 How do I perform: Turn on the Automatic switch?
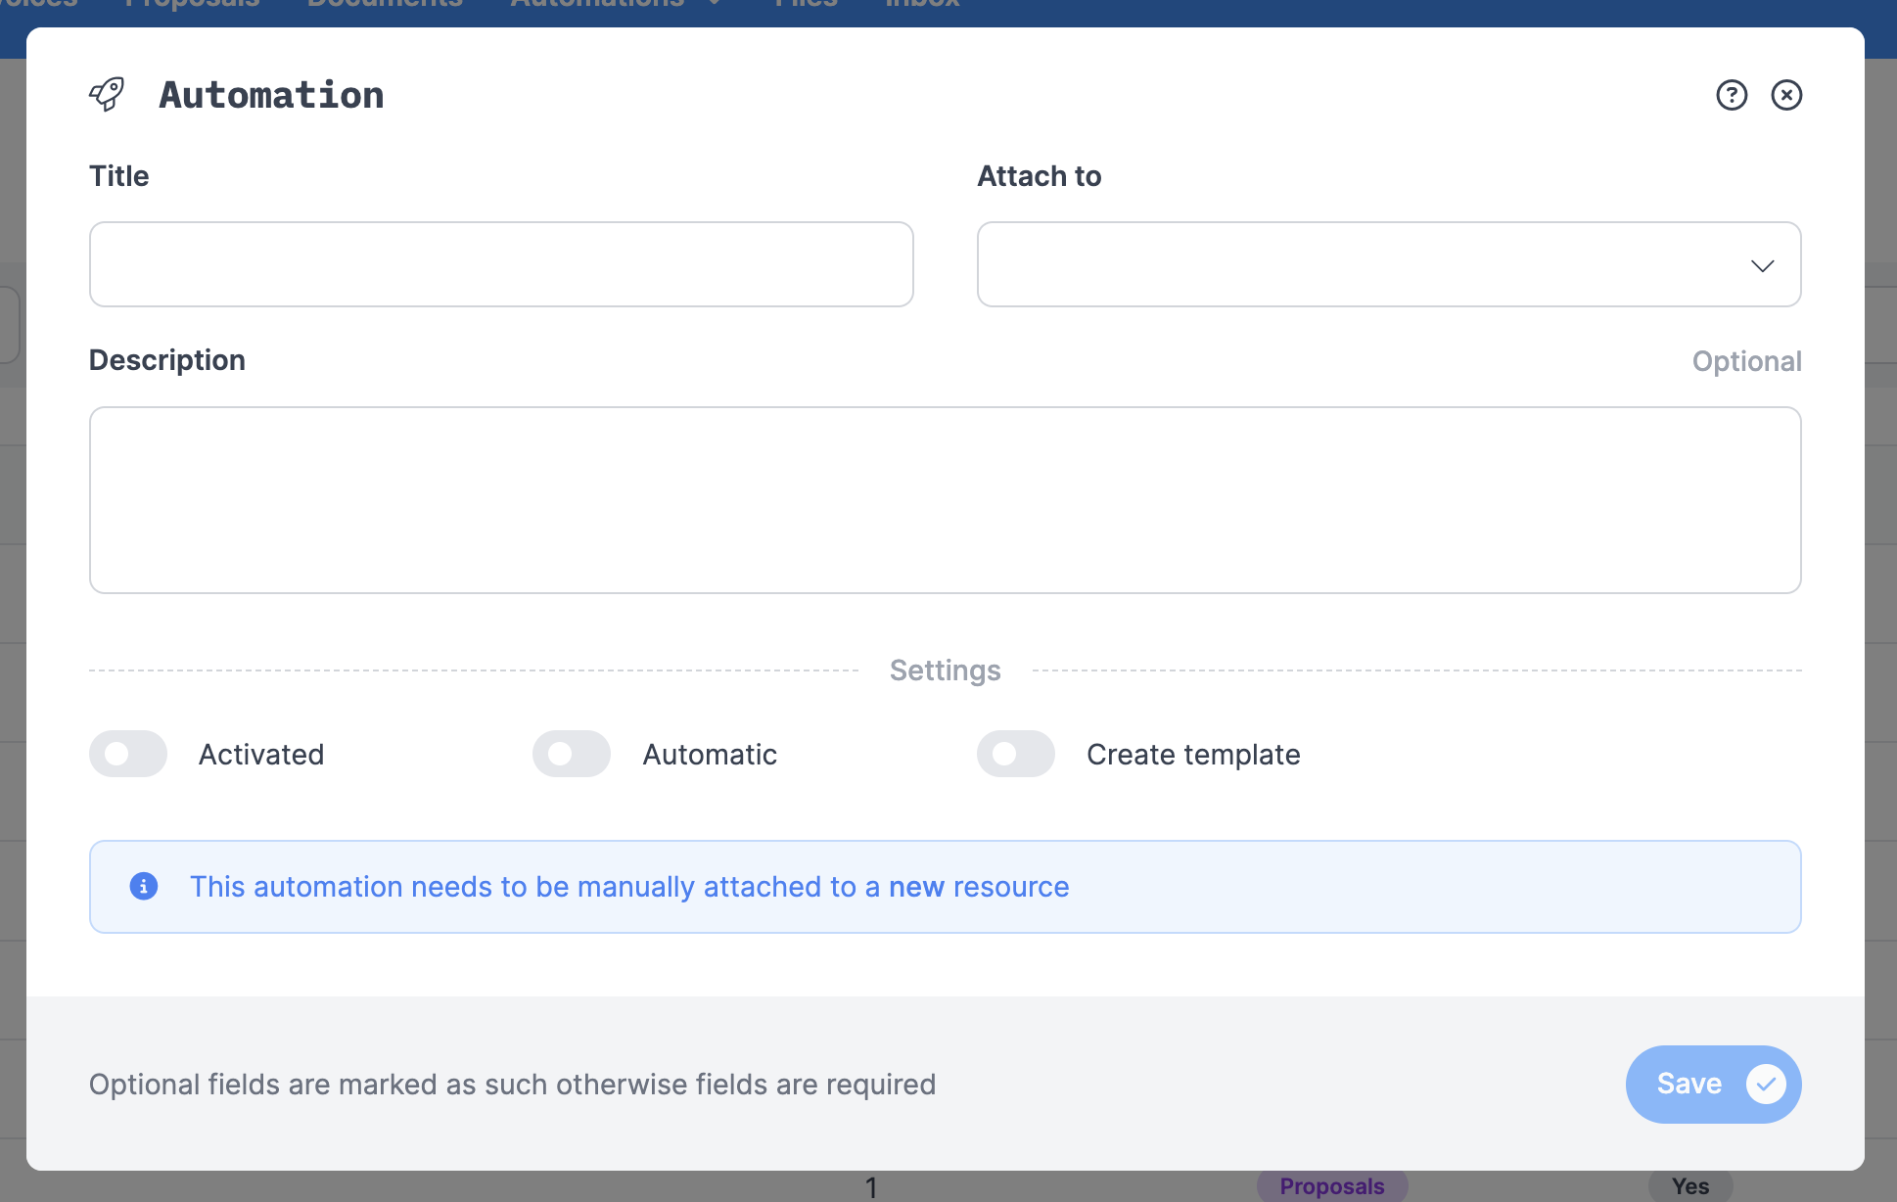coord(572,754)
